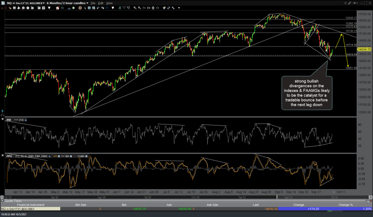Screen dimensions: 373x217
Task: Click the red pencil edit chart icon
Action: click(x=58, y=8)
